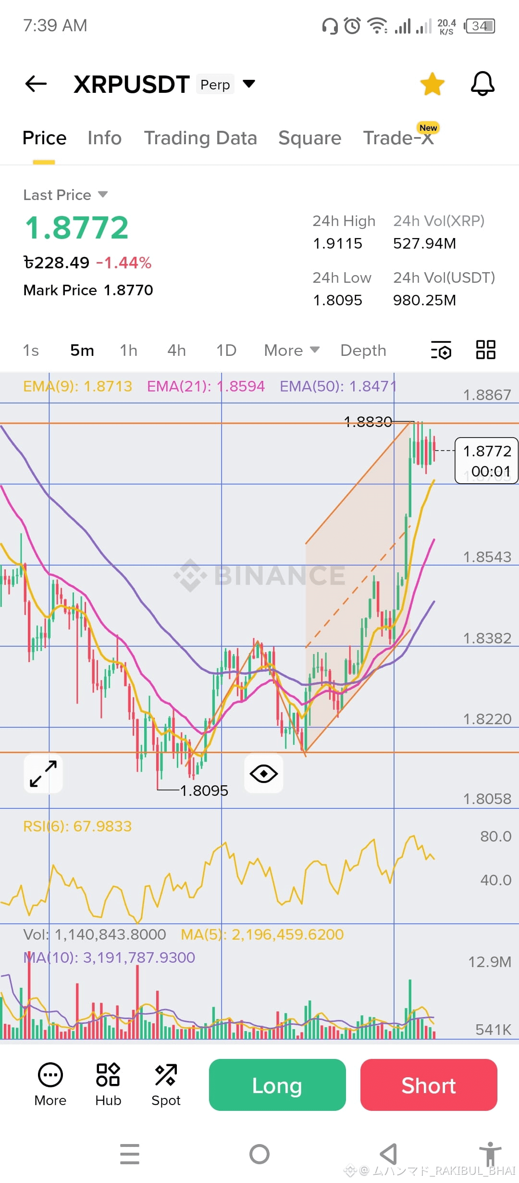Tap the Android back triangle button
The height and width of the screenshot is (1183, 519).
(x=388, y=1154)
